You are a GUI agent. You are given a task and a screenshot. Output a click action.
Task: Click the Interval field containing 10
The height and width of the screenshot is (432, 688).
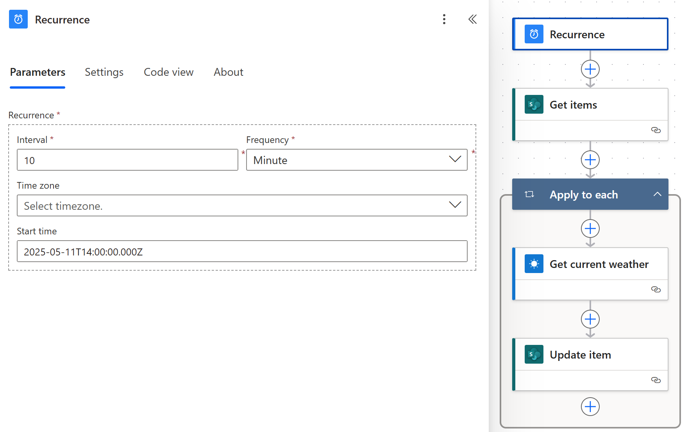pyautogui.click(x=127, y=160)
